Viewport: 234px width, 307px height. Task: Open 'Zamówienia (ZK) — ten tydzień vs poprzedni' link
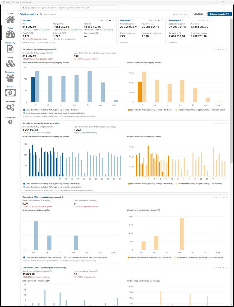[42, 197]
